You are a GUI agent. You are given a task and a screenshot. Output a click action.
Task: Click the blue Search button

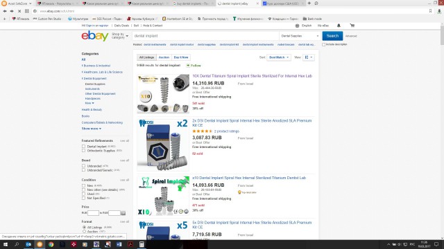click(332, 36)
